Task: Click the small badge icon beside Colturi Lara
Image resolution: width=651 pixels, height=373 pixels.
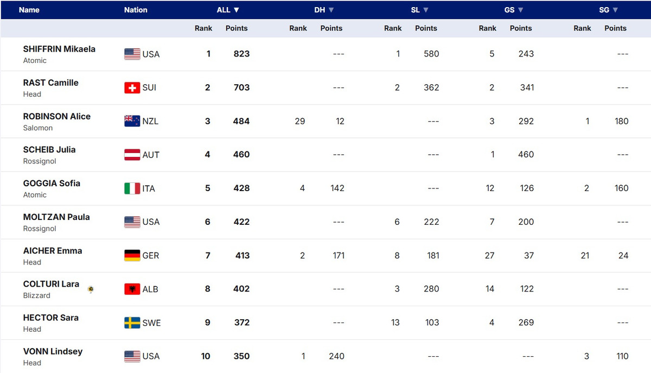Action: [91, 289]
